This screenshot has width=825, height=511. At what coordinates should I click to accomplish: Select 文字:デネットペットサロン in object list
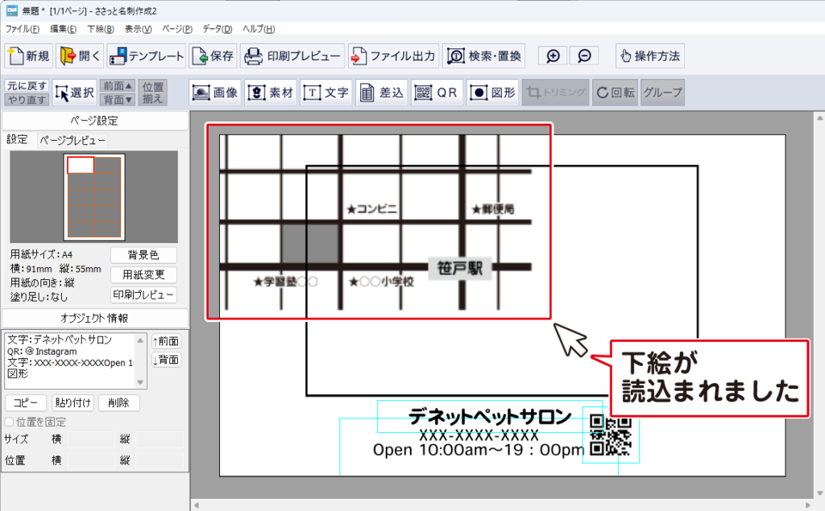click(x=60, y=340)
